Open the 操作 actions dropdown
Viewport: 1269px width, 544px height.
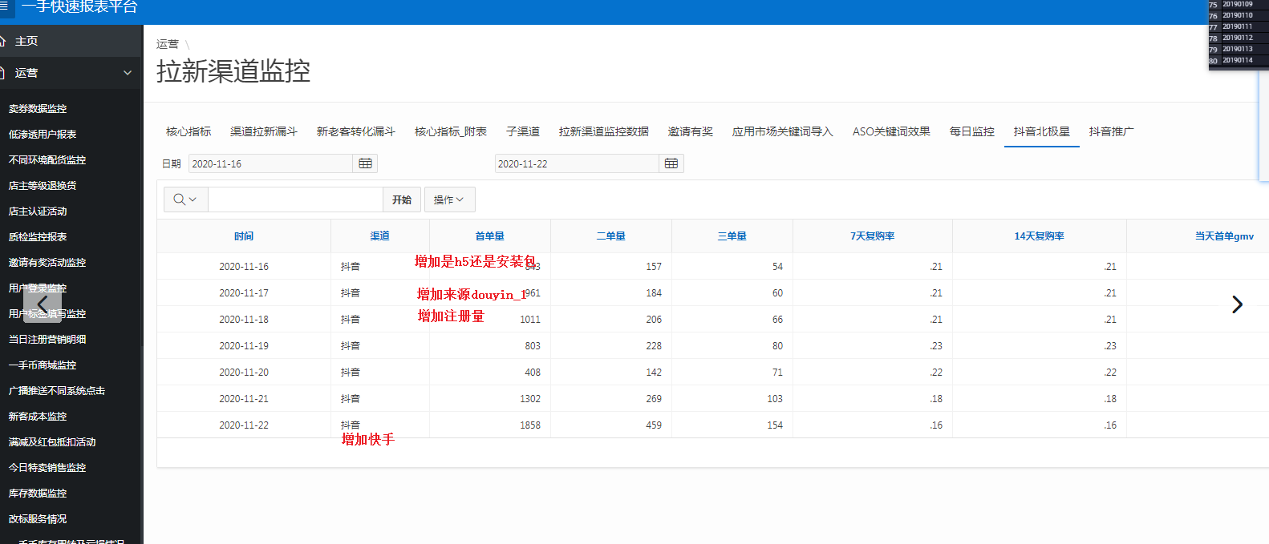[449, 199]
